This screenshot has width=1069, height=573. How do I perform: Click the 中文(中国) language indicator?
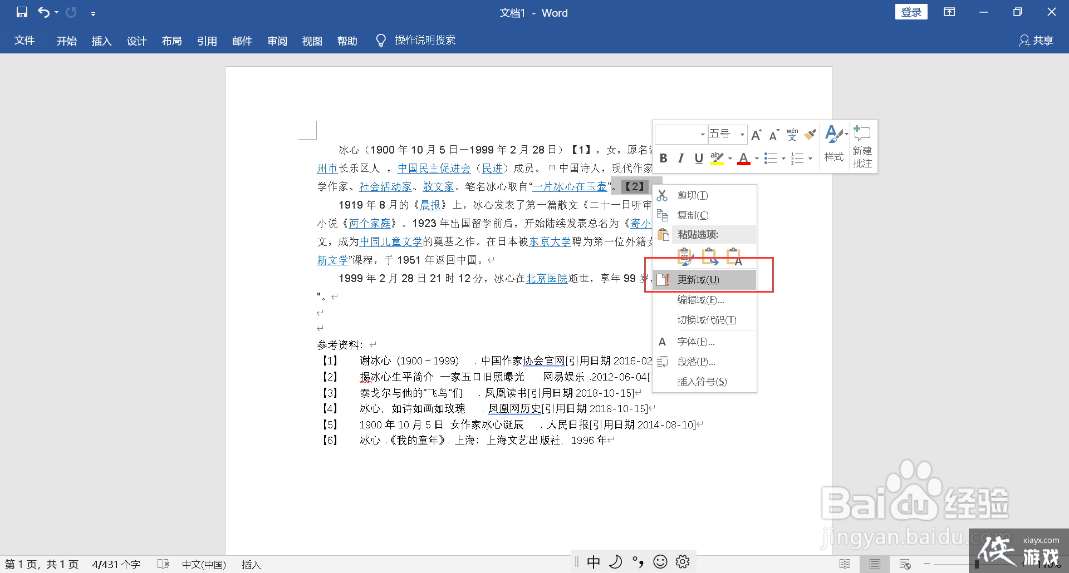point(204,565)
